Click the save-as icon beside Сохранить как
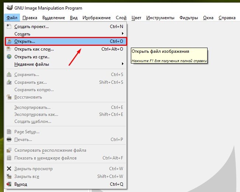240x192 pixels. pyautogui.click(x=9, y=82)
